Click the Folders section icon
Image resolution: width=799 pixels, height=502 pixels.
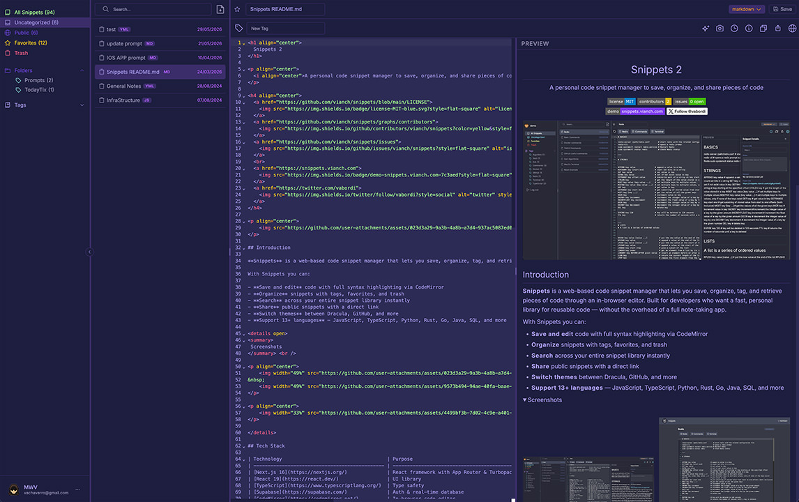(8, 70)
